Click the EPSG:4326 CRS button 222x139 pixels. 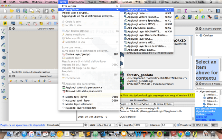201,125
